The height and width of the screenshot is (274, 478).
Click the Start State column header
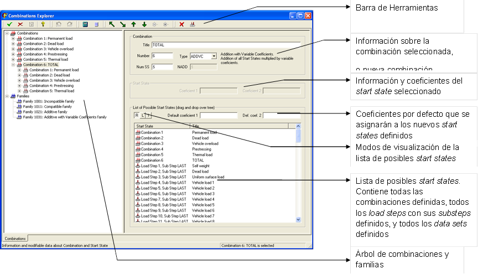click(162, 126)
